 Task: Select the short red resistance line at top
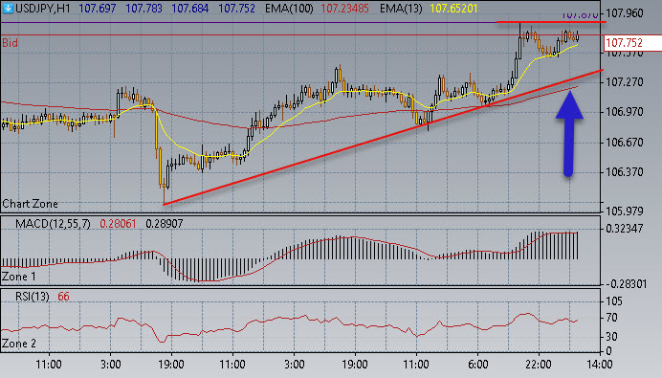551,22
